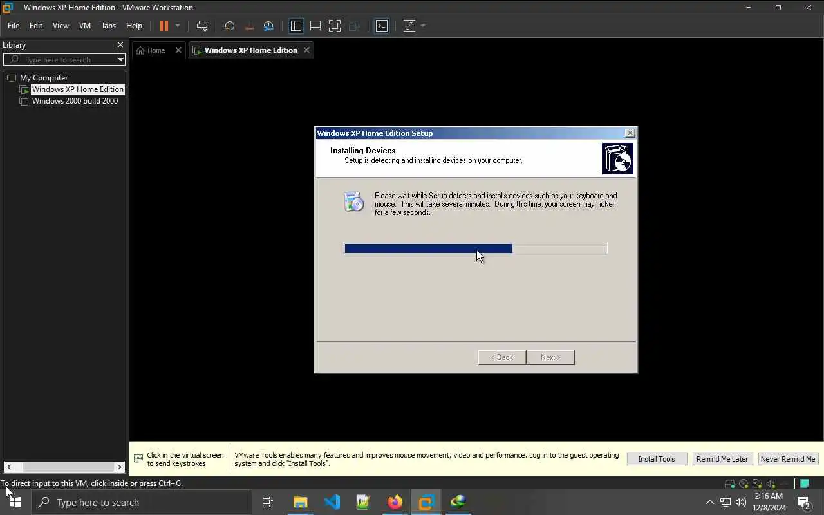Click the hard disk status icon
824x515 pixels.
(x=729, y=483)
